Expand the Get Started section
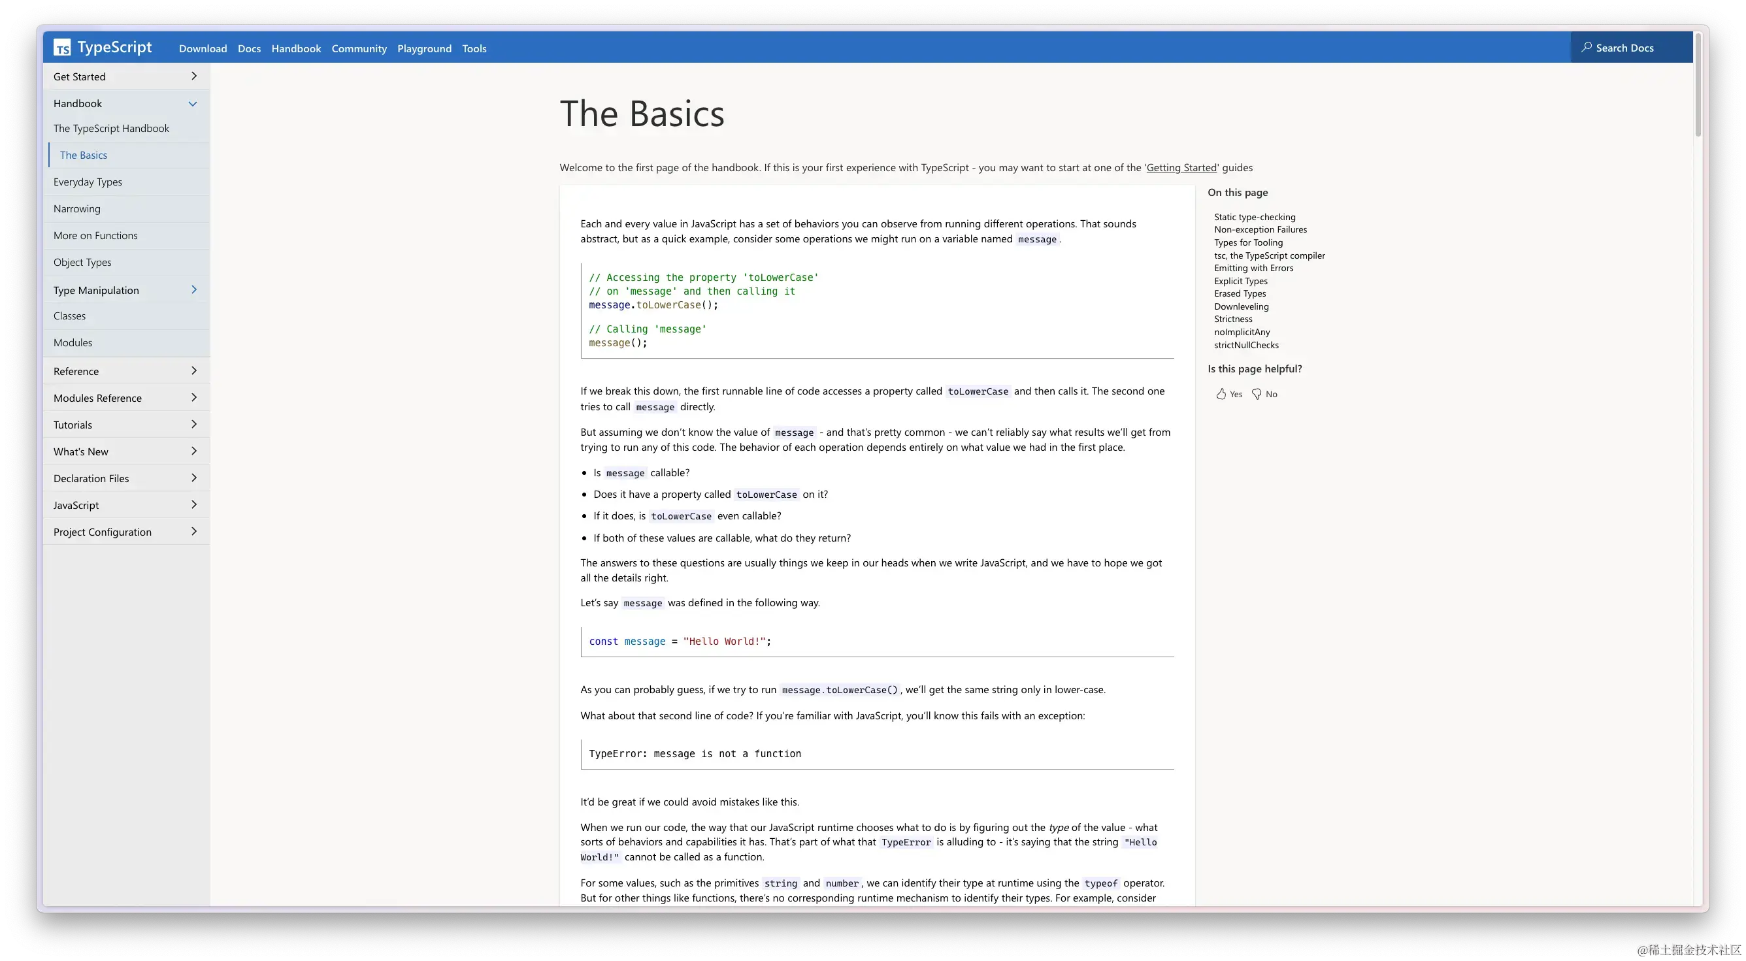The height and width of the screenshot is (961, 1746). click(x=194, y=76)
